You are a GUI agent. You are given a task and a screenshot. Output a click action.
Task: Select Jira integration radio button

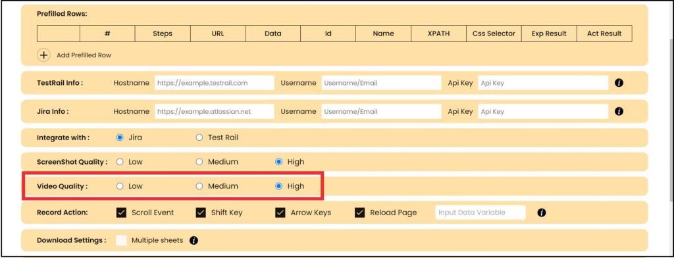(x=120, y=138)
